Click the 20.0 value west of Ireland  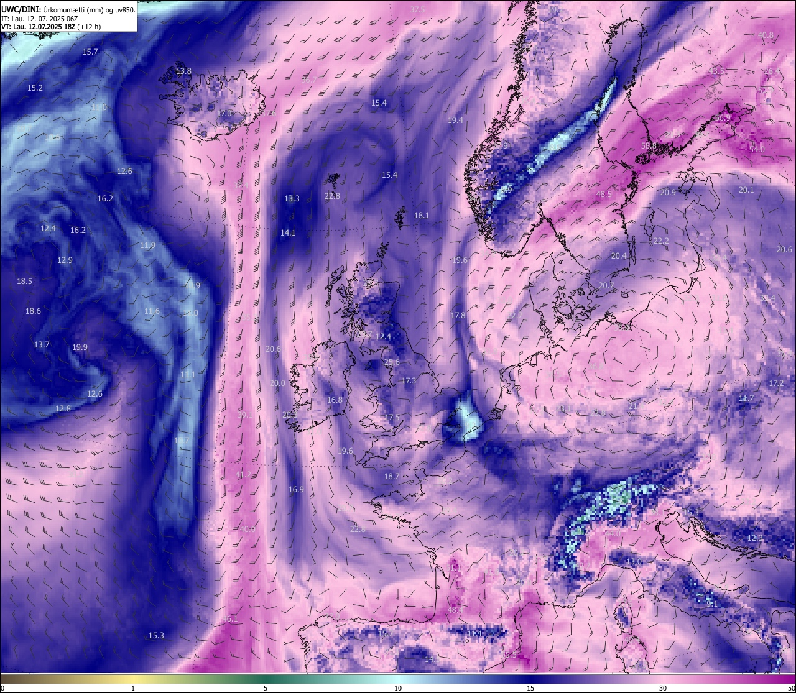pos(277,383)
